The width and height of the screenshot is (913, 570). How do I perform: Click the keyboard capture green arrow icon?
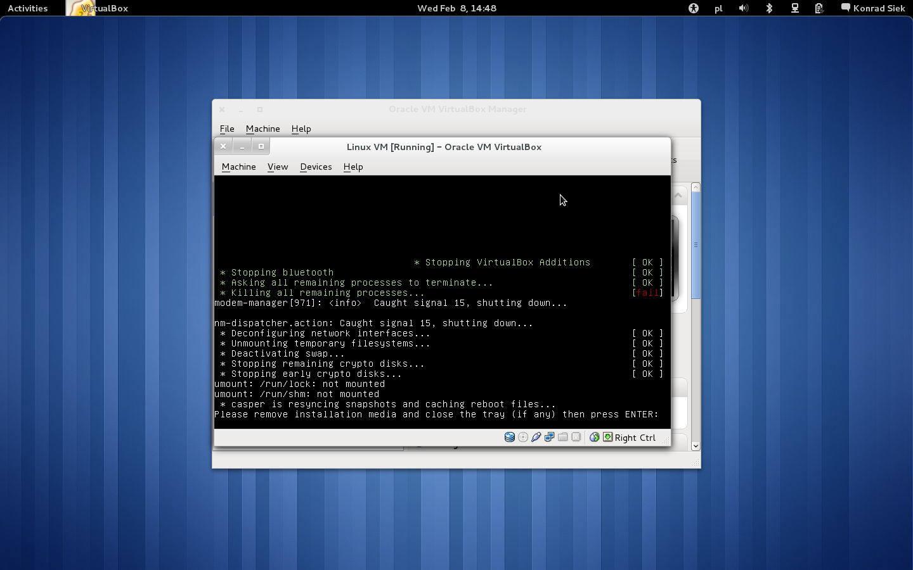click(x=607, y=438)
